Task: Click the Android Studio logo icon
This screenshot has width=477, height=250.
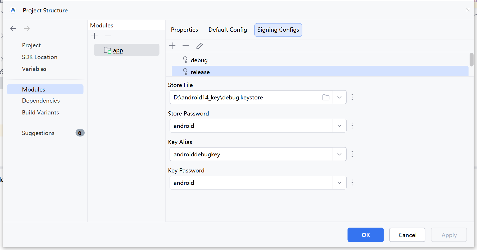Action: tap(13, 10)
